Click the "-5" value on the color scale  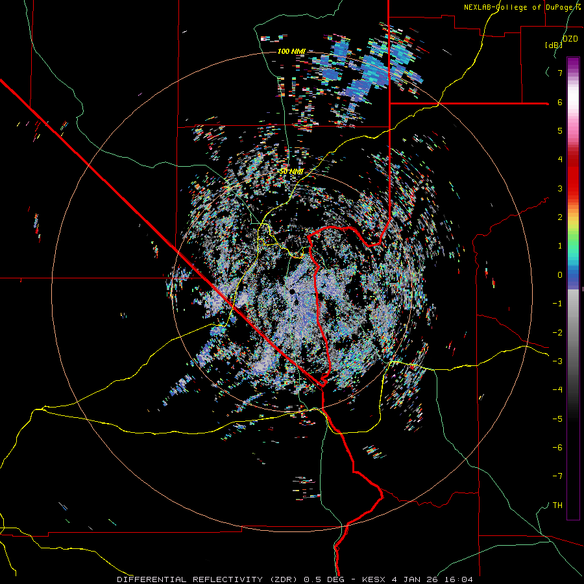557,419
